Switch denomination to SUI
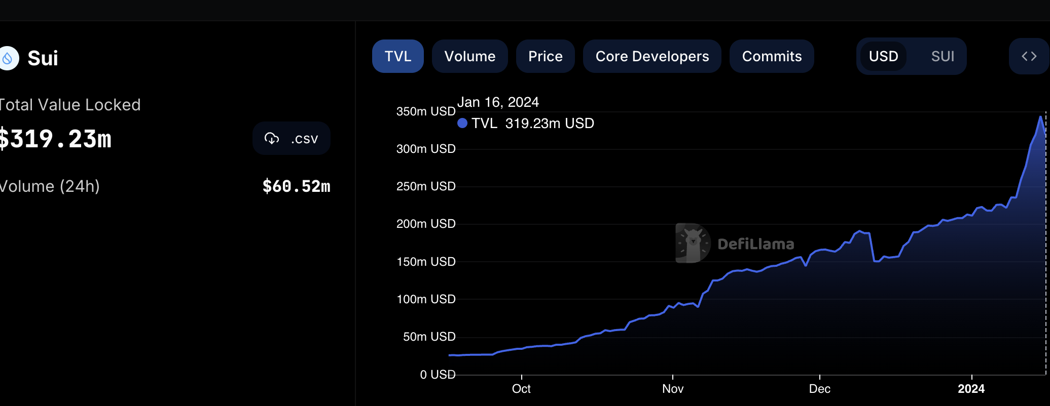The image size is (1050, 406). 943,56
